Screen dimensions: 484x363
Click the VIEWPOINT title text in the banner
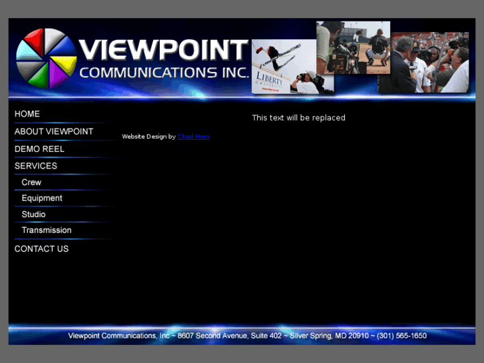(x=164, y=49)
